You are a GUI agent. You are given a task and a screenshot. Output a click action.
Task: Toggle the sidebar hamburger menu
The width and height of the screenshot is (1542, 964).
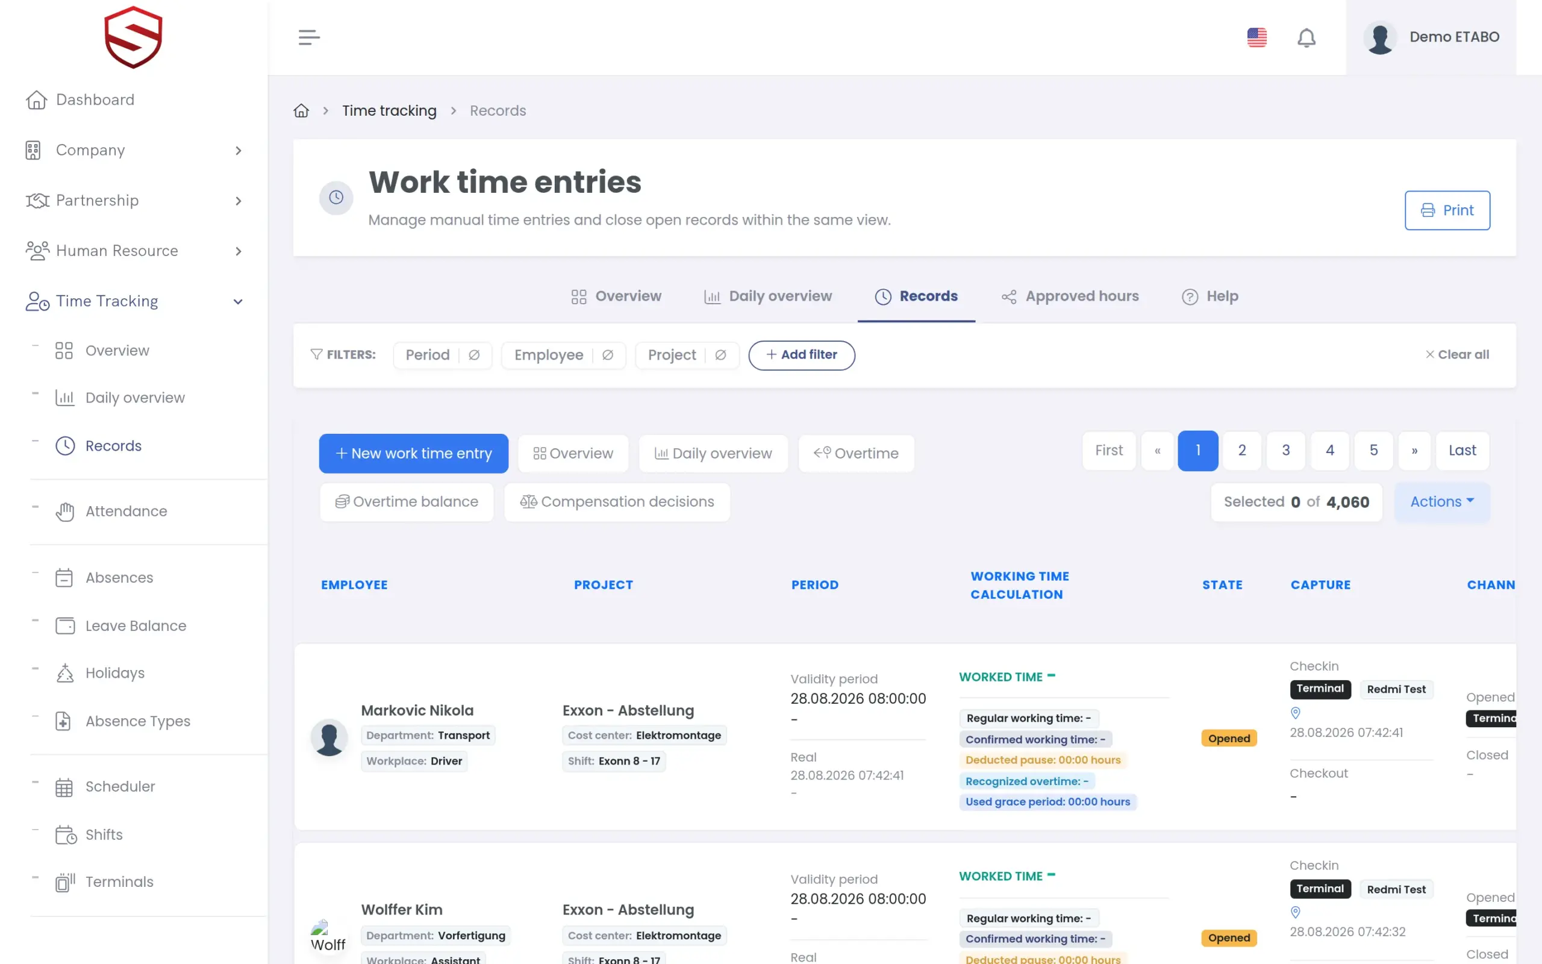309,37
